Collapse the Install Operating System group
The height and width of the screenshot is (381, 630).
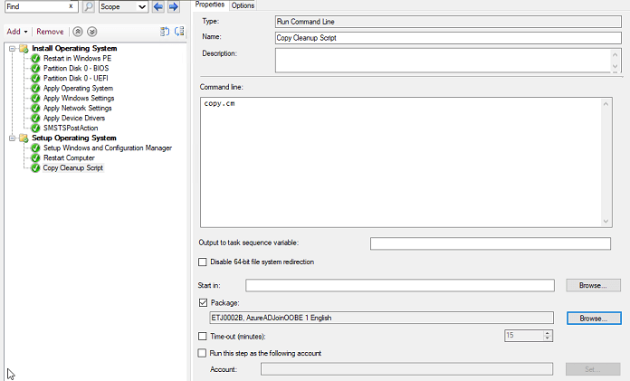point(11,48)
